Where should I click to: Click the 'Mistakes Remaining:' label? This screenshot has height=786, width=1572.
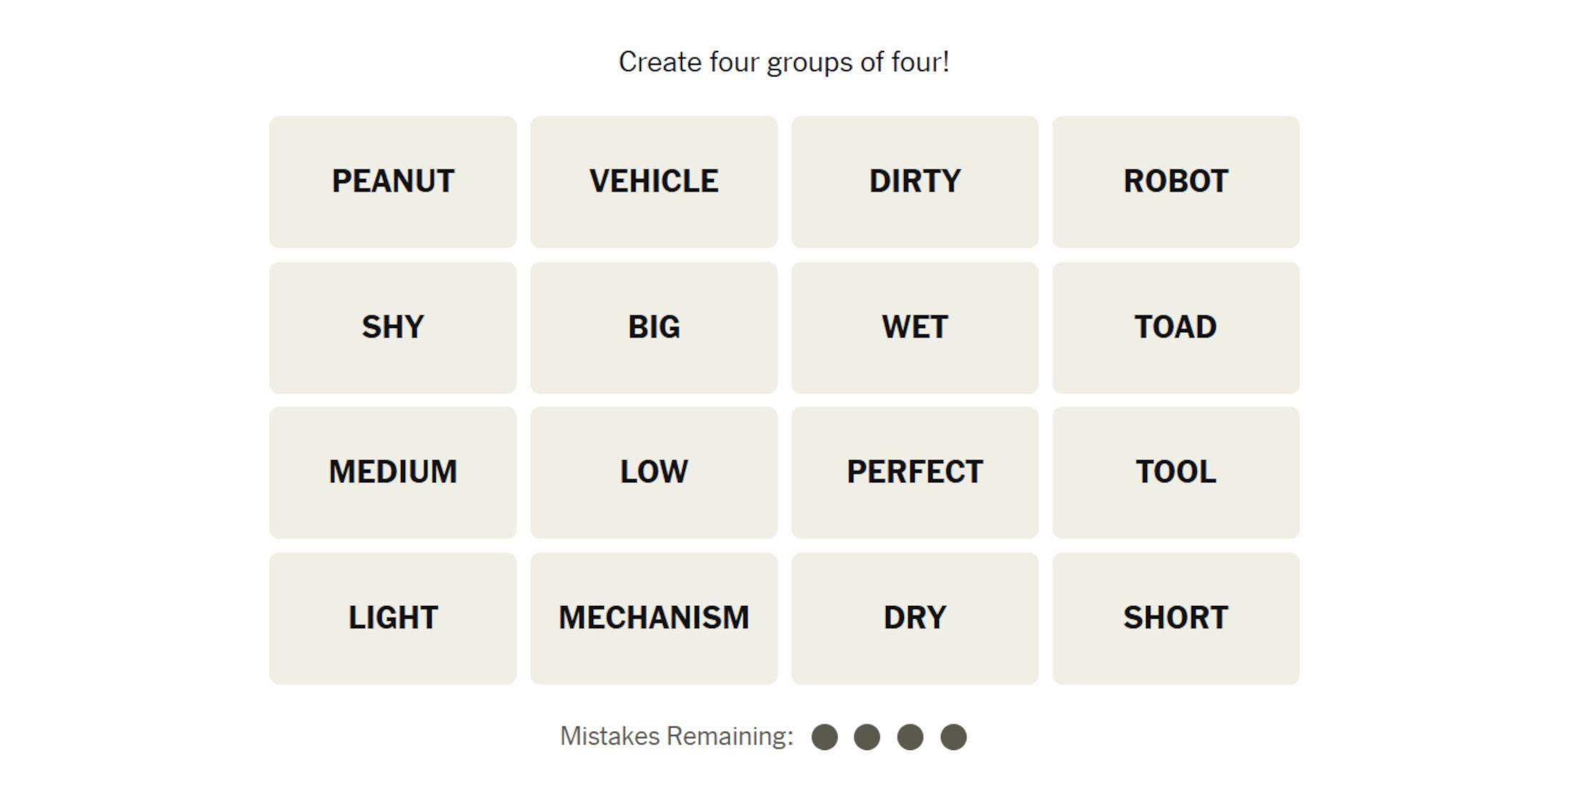[676, 736]
